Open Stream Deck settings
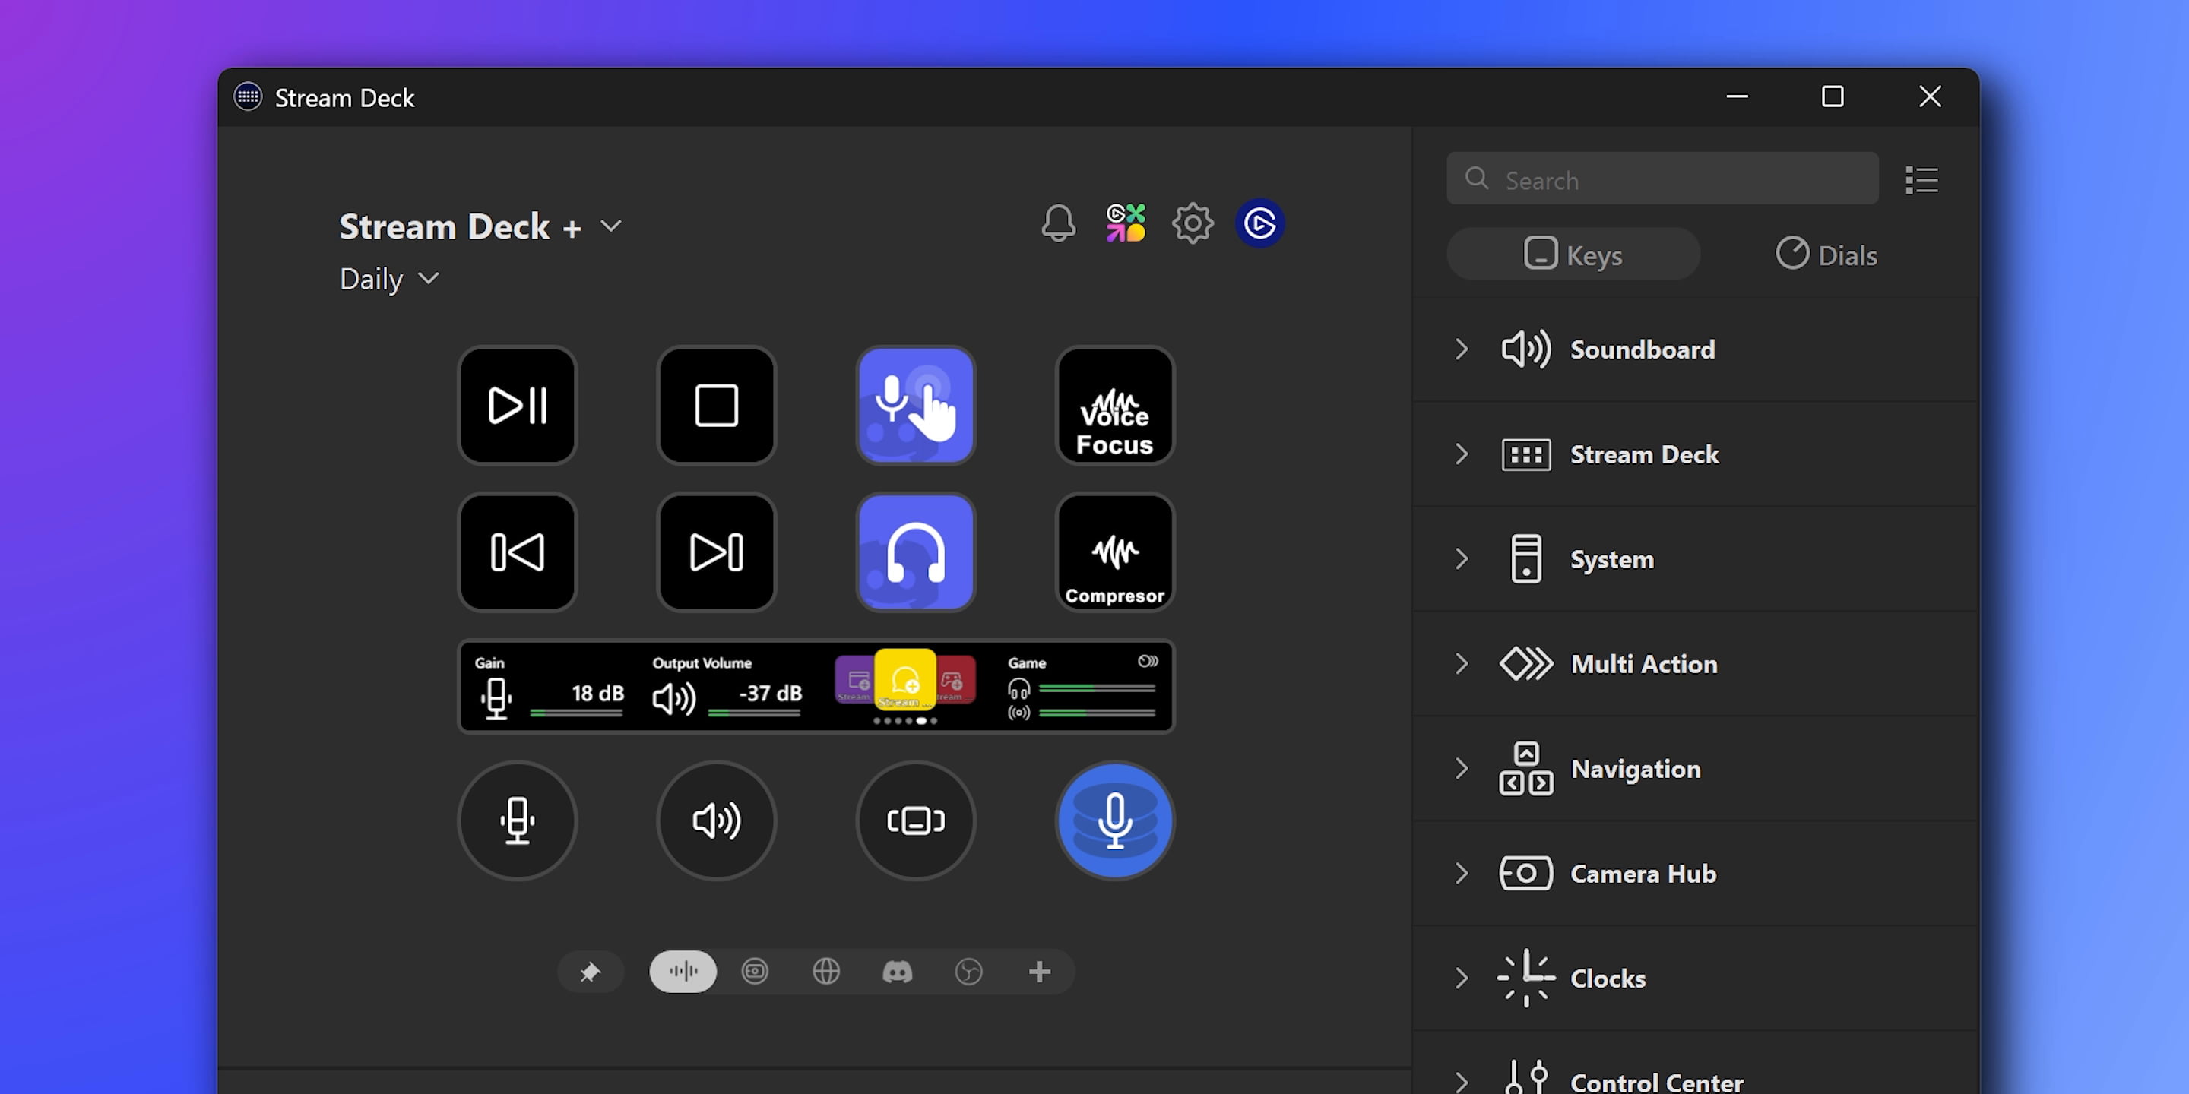Viewport: 2189px width, 1094px height. pyautogui.click(x=1193, y=223)
